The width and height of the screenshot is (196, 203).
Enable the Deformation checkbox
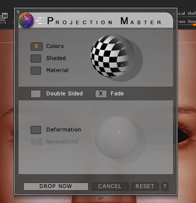pos(36,130)
